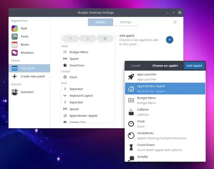Screen dimensions: 214x169
Task: Maximize the Budgie Desktop Settings window
Action: pyautogui.click(x=174, y=13)
